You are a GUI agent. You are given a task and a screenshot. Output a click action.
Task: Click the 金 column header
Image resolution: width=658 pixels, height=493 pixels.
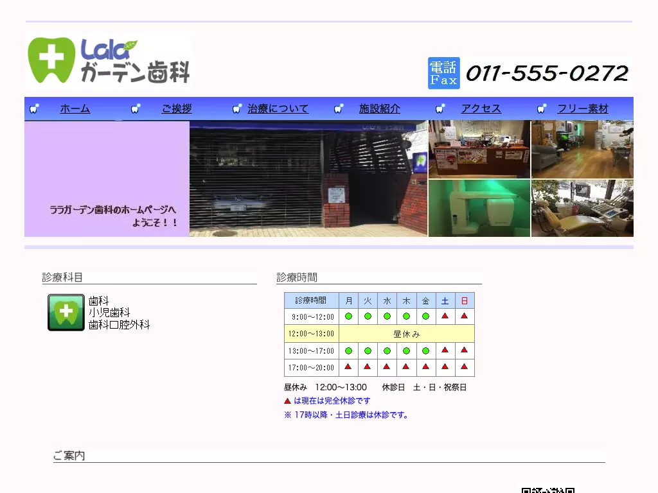(x=425, y=300)
